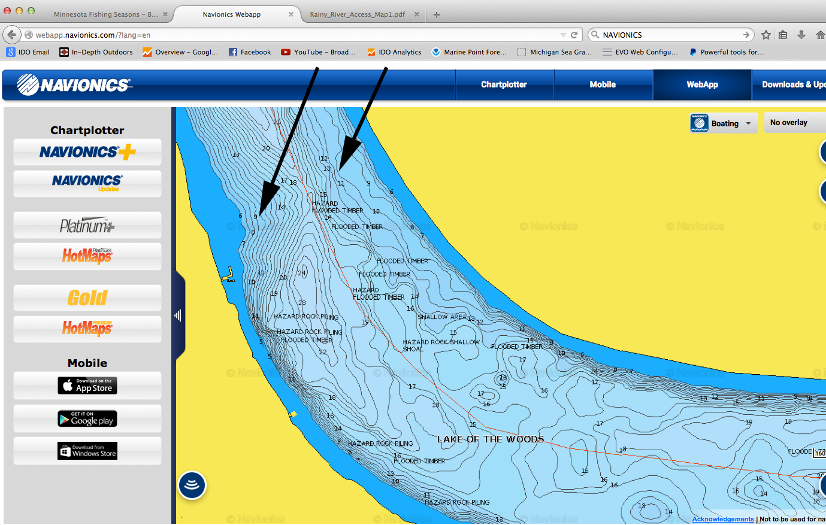Open Michigan Sea Grant bookmark
The height and width of the screenshot is (525, 826).
point(555,52)
